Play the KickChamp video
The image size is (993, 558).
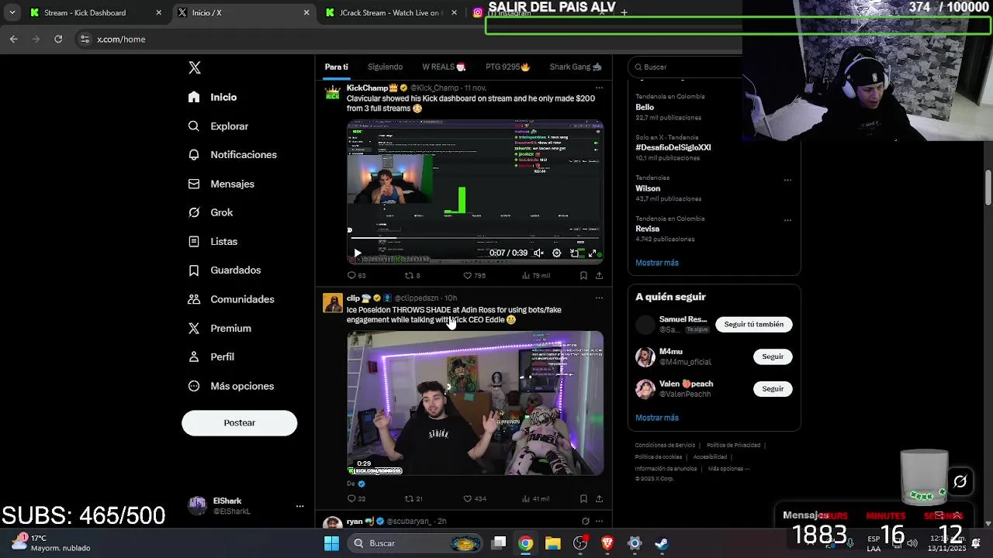pyautogui.click(x=357, y=253)
